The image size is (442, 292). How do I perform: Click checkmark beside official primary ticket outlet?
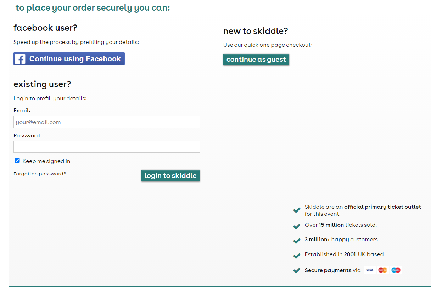(x=297, y=210)
